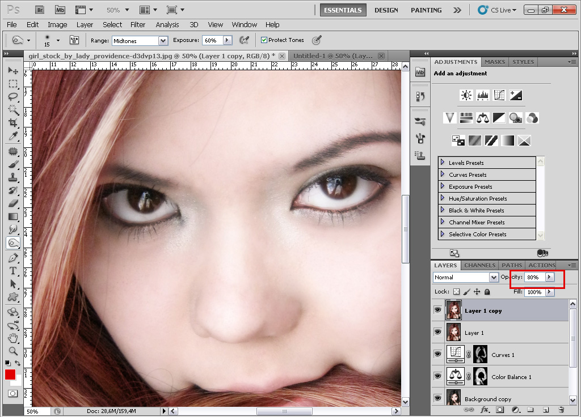Viewport: 581px width, 417px height.
Task: Hide the Layer 1 copy layer
Action: pyautogui.click(x=437, y=310)
